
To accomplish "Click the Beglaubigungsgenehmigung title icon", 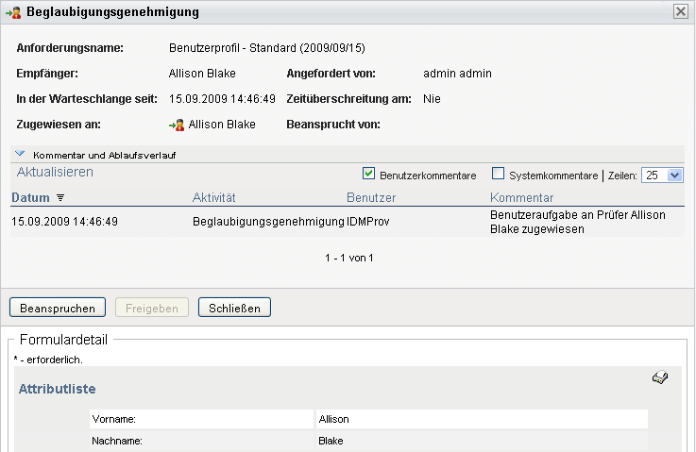I will [14, 12].
